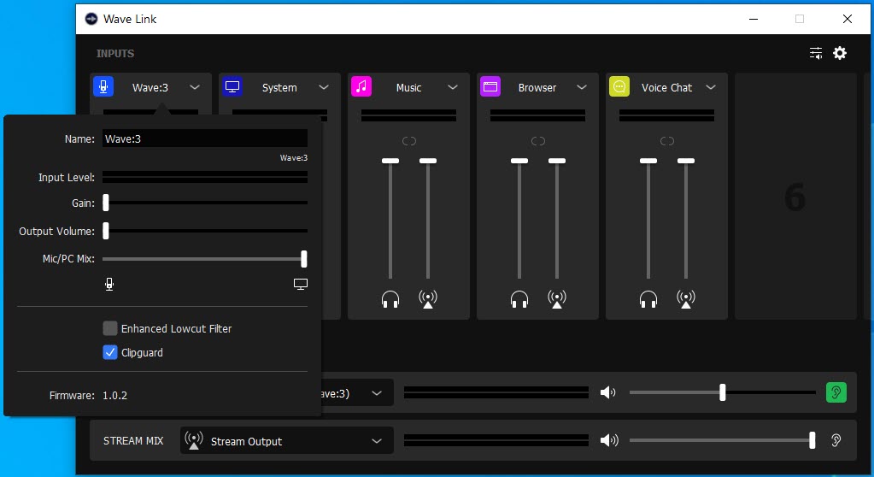The image size is (874, 477).
Task: Open Wave Link settings gear
Action: click(x=840, y=53)
